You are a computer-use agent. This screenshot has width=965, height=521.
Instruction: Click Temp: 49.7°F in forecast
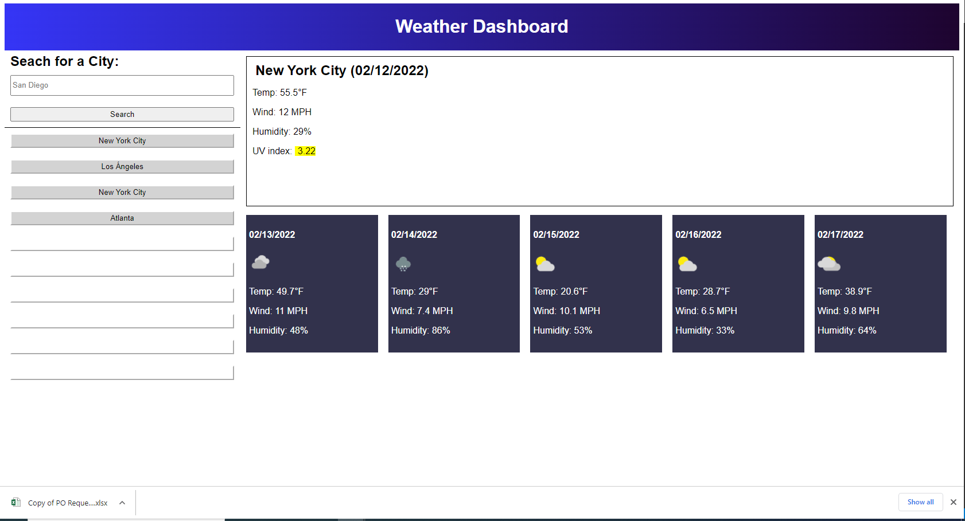click(276, 291)
